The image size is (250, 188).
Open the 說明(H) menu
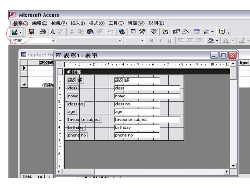pyautogui.click(x=156, y=23)
